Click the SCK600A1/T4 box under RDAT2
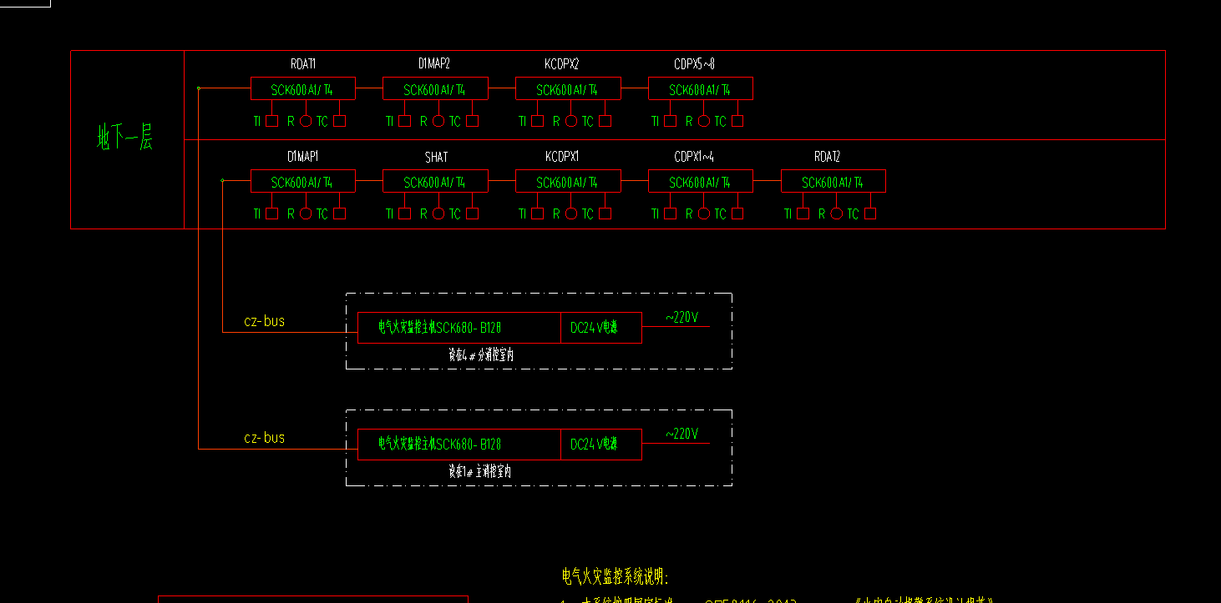The height and width of the screenshot is (603, 1221). (833, 182)
